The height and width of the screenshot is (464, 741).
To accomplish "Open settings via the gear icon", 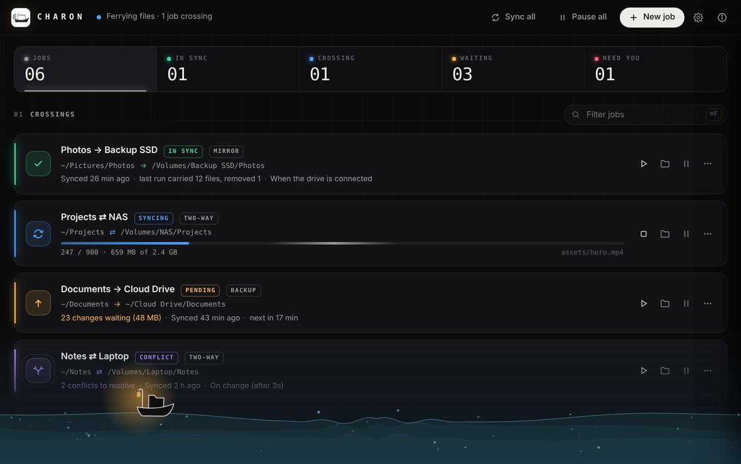I will coord(698,18).
